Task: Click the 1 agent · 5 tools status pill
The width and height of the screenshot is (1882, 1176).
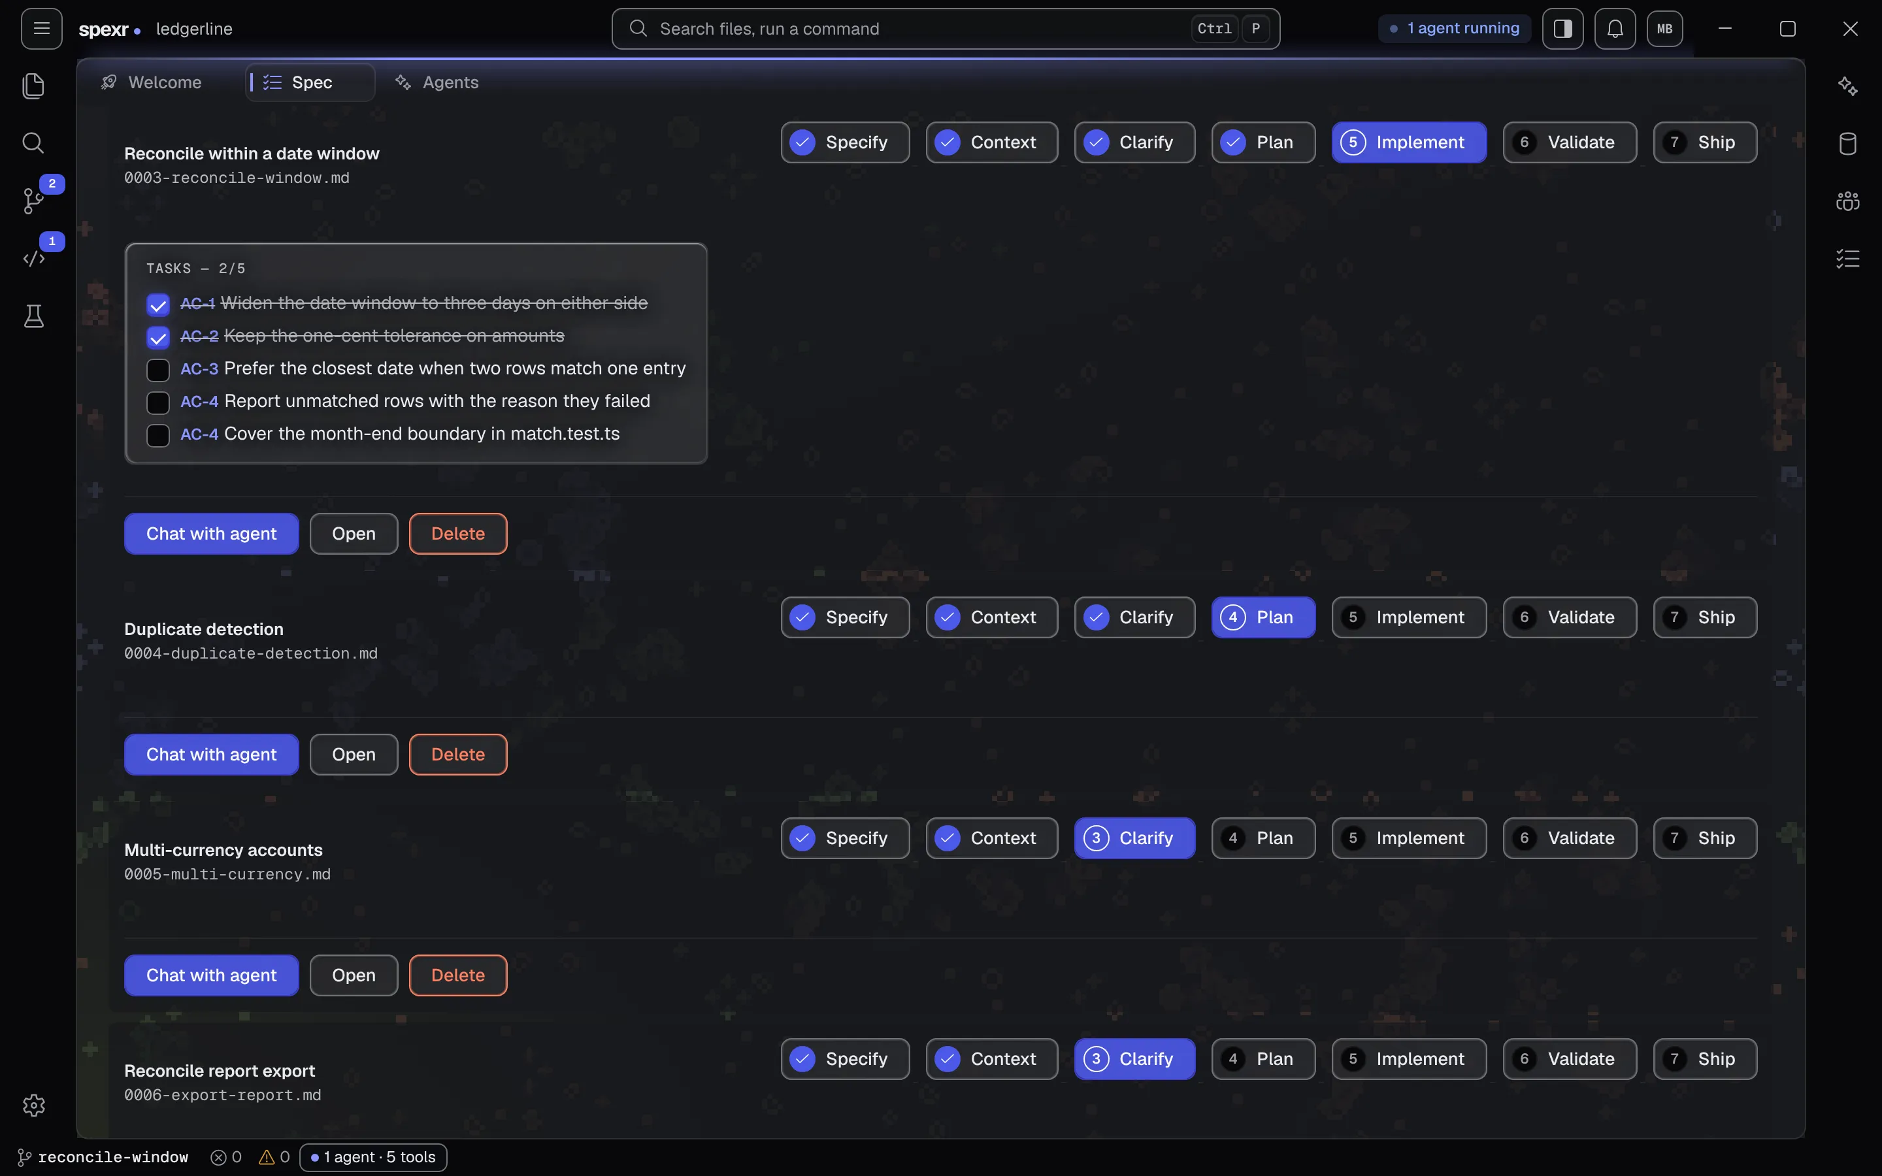Action: (x=373, y=1157)
